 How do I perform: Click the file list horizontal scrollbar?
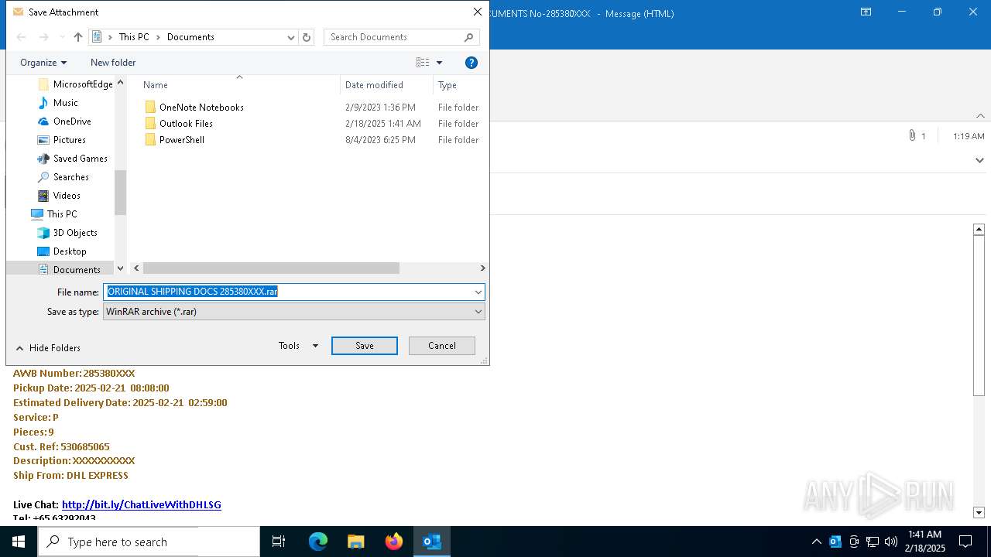[x=271, y=268]
